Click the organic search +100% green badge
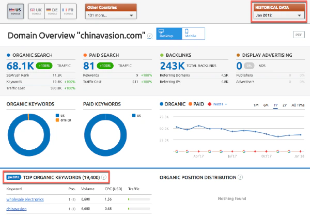This screenshot has width=310, height=216. coord(44,66)
